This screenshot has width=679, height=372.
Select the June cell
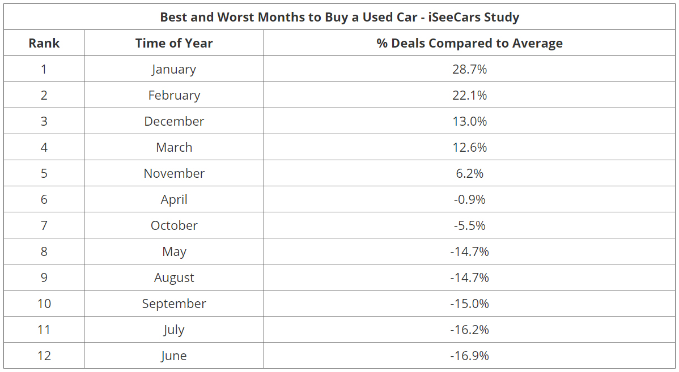tap(174, 356)
